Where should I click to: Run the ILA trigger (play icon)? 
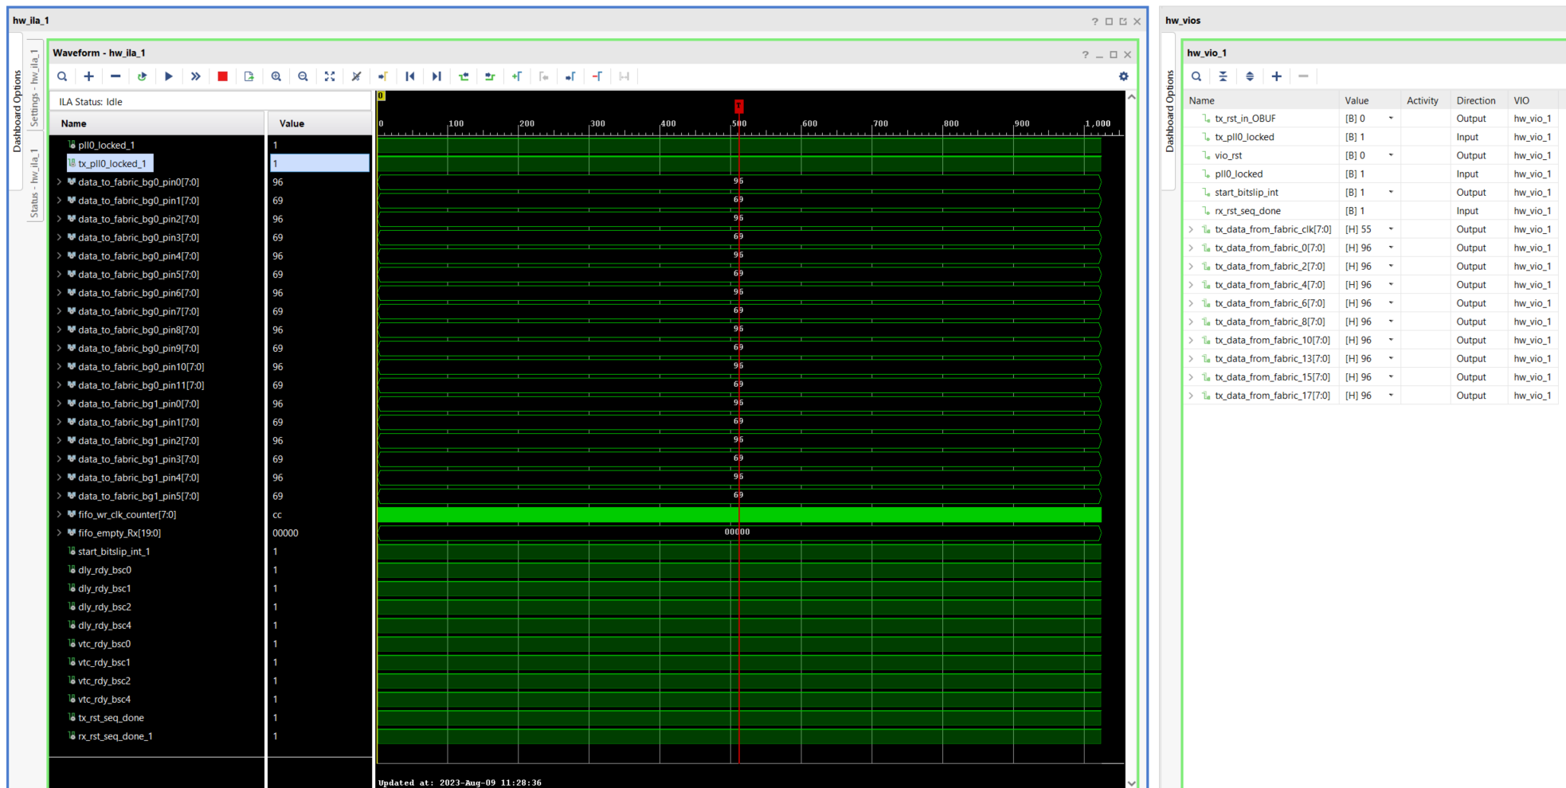[169, 76]
